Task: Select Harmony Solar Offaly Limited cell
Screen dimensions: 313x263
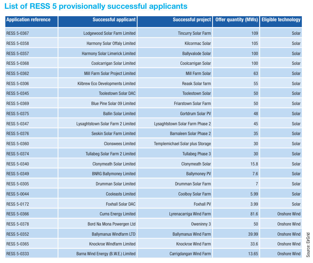Action: [x=111, y=44]
